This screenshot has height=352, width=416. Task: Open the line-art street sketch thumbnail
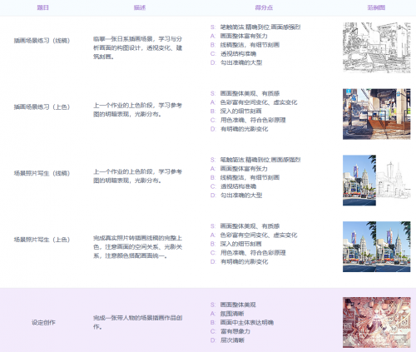coord(377,47)
